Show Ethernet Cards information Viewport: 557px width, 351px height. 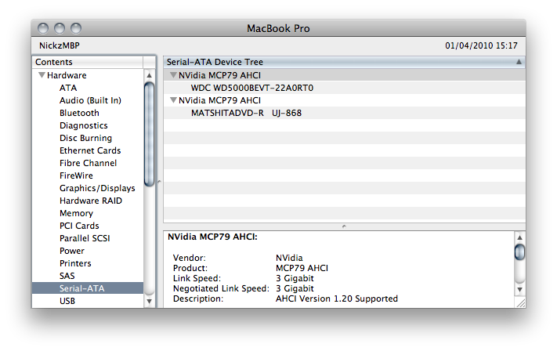(x=90, y=150)
